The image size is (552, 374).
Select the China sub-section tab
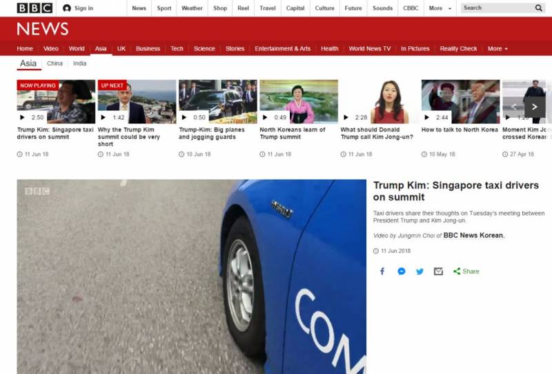55,63
